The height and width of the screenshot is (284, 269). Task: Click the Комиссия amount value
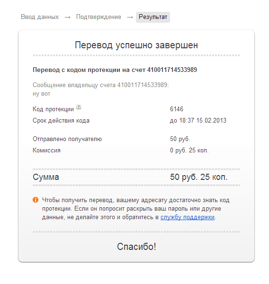click(x=189, y=150)
